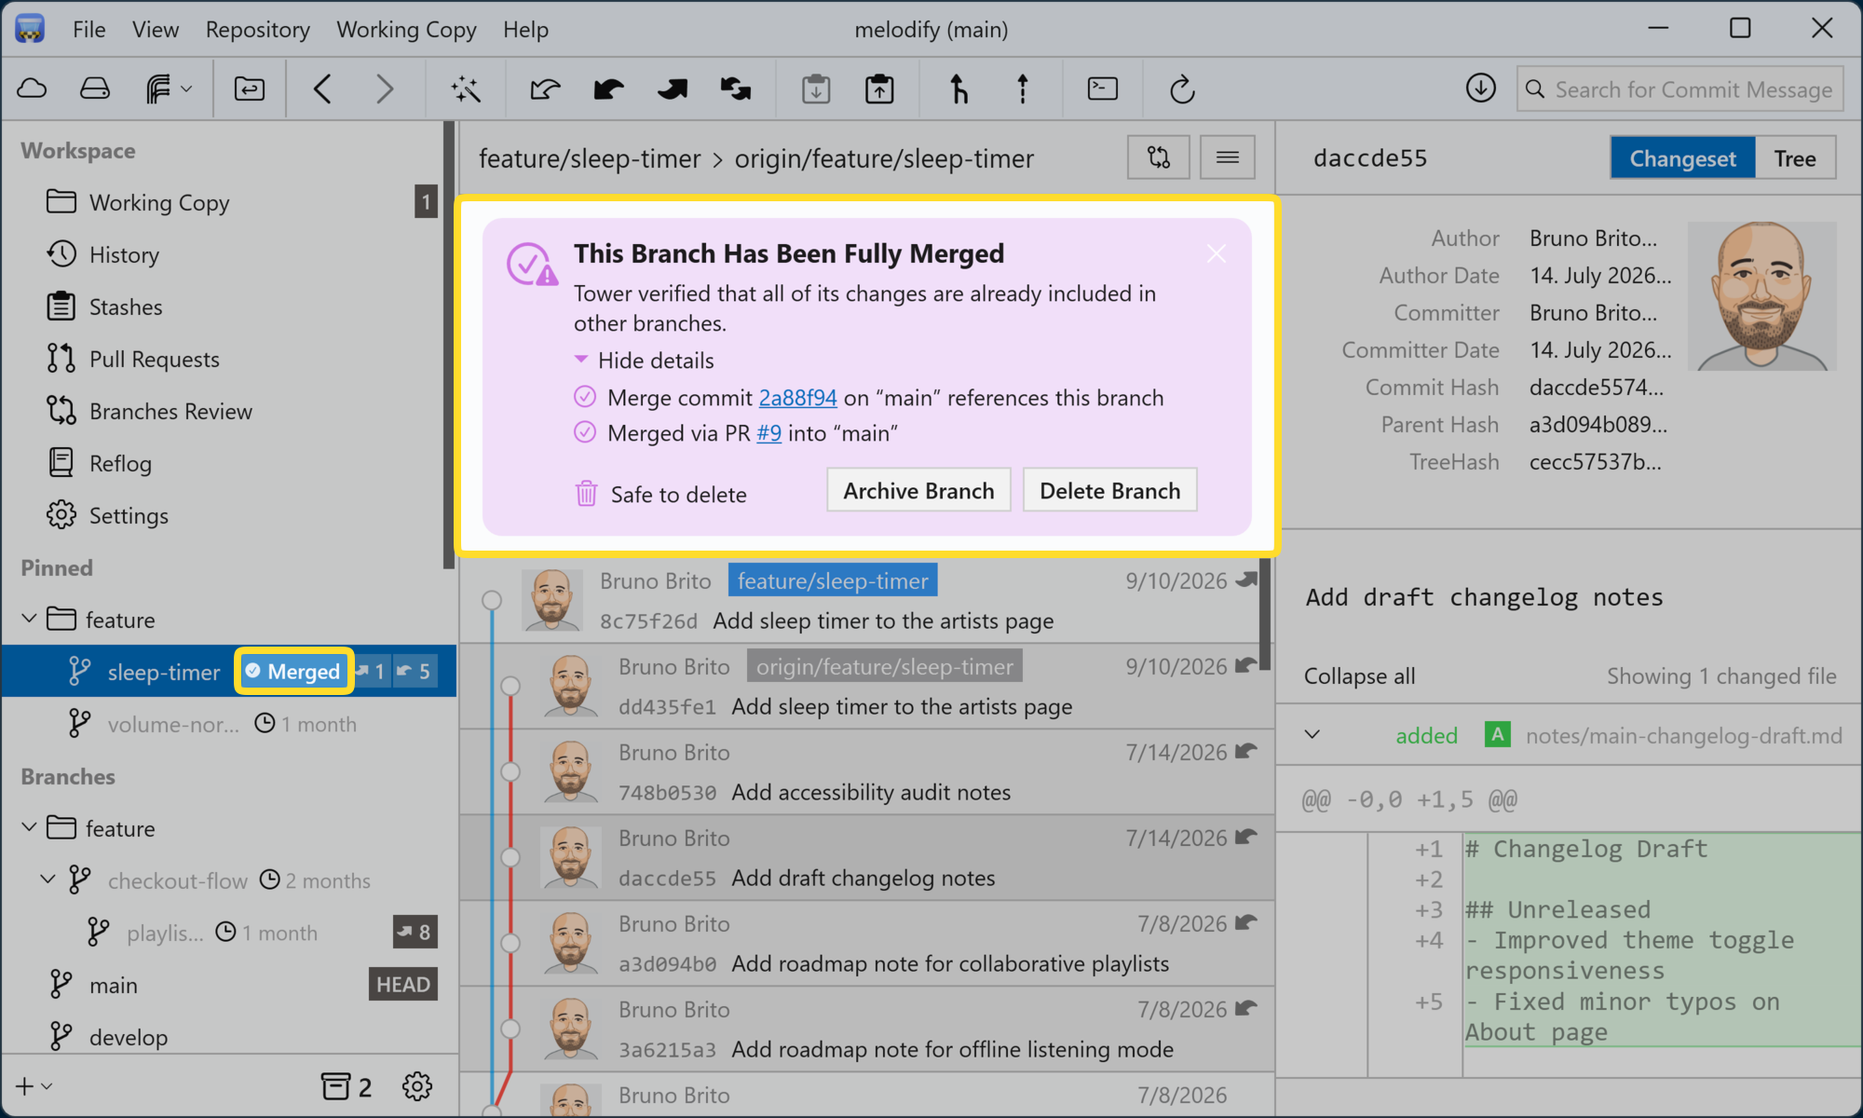This screenshot has height=1118, width=1863.
Task: Select commit 8c75f26d in the list
Action: click(866, 601)
